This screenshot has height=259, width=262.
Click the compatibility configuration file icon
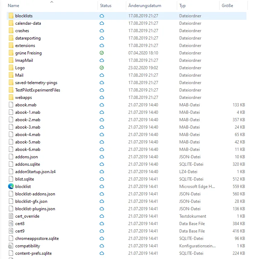(x=11, y=246)
